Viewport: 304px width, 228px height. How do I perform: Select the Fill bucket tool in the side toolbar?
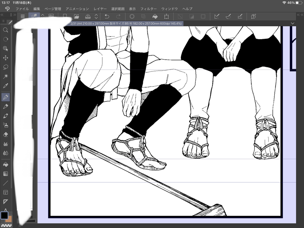(x=5, y=165)
